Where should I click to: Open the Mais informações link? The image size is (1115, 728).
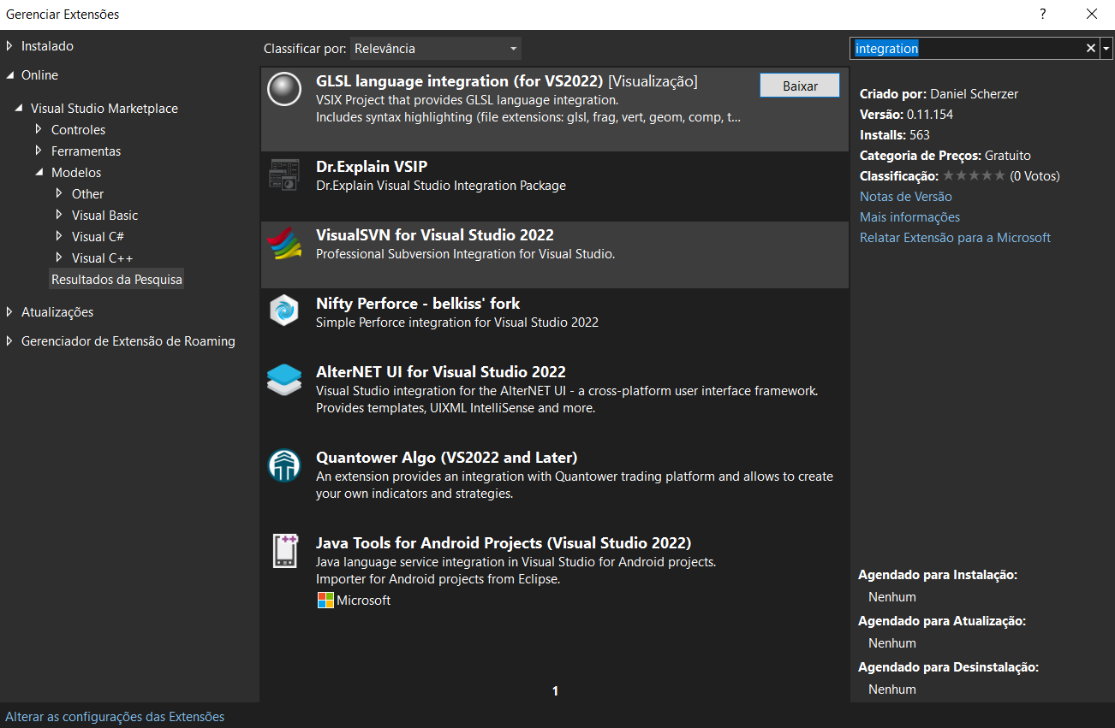tap(909, 217)
